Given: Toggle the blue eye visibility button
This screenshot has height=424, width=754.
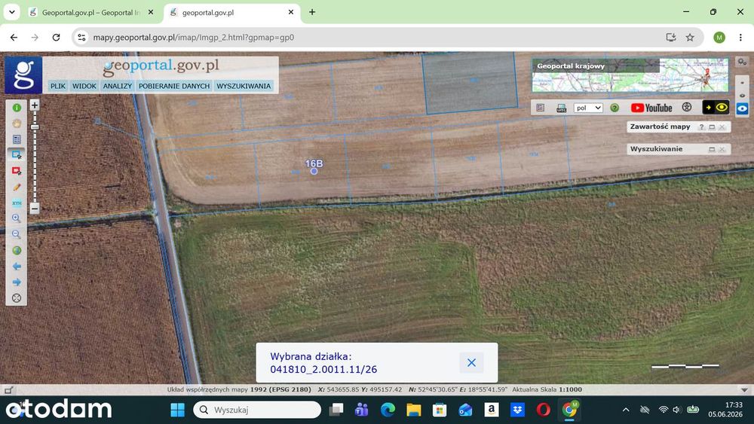Looking at the screenshot, I should pos(742,108).
